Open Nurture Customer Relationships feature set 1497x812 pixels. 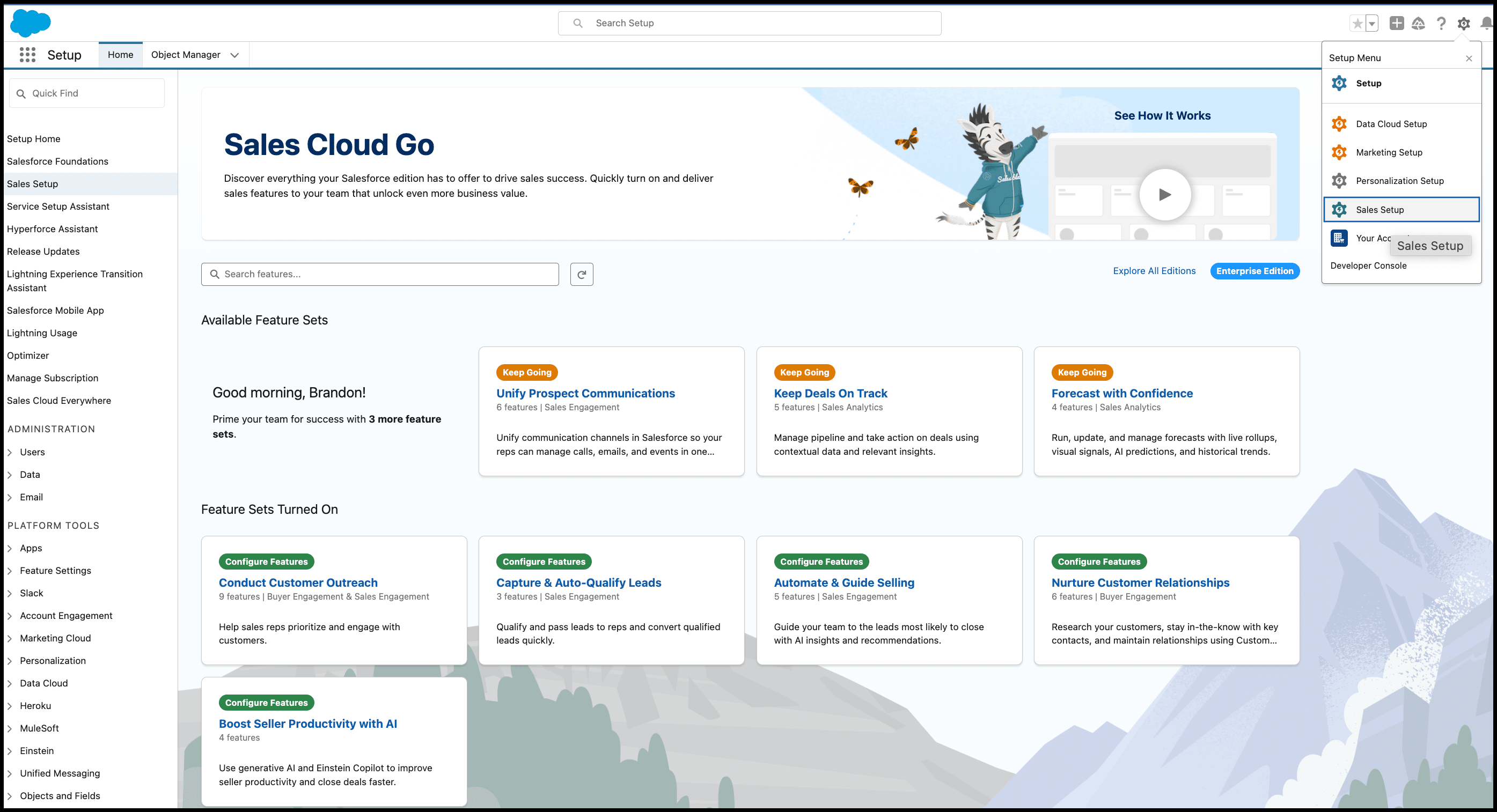coord(1140,582)
